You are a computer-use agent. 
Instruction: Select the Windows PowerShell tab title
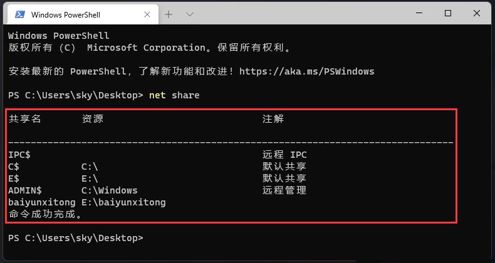tap(65, 14)
